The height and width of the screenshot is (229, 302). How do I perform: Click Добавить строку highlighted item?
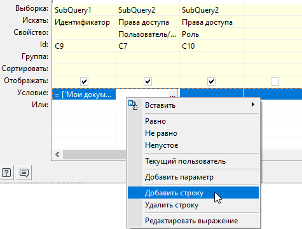tap(193, 193)
